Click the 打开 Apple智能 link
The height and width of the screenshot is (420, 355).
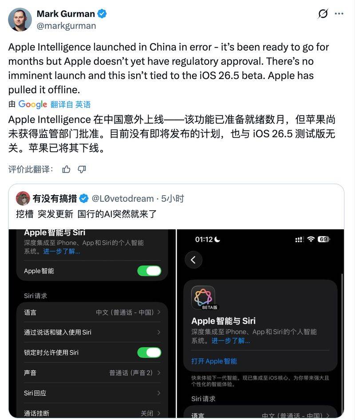coord(214,361)
